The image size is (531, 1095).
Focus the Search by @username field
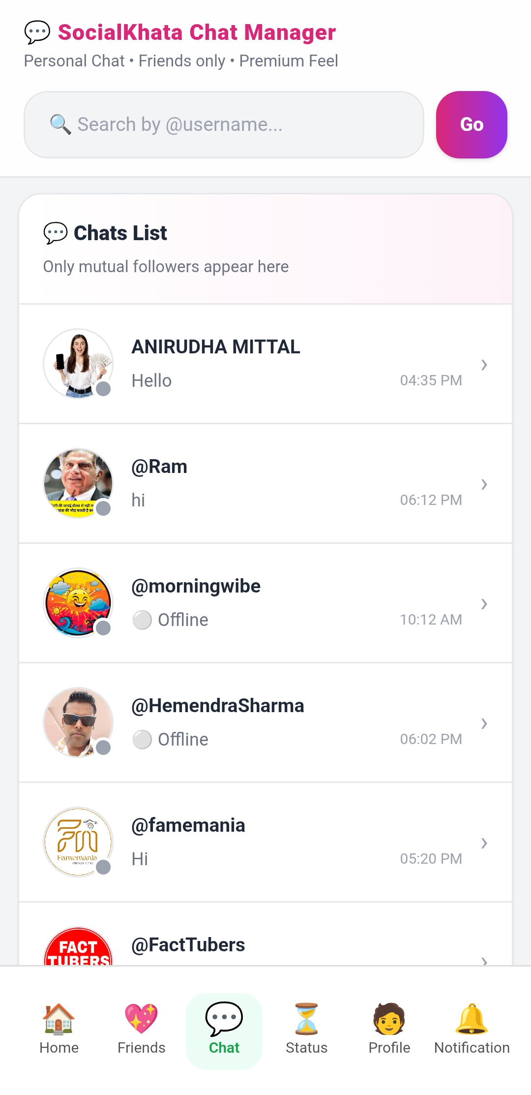[x=246, y=125]
